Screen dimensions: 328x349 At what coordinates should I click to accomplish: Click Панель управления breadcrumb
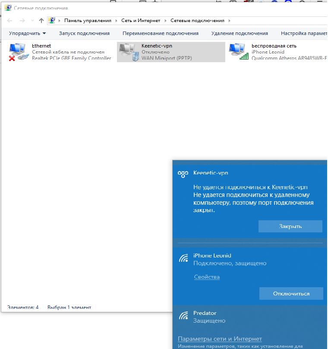[88, 20]
